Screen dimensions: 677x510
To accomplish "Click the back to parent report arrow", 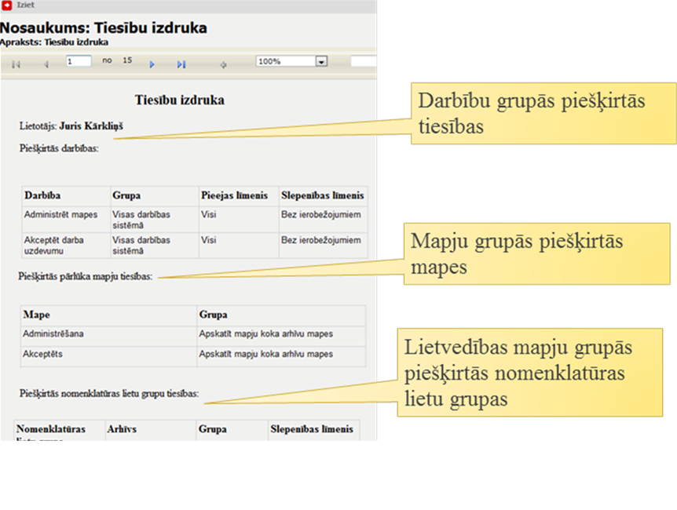I will click(x=223, y=64).
